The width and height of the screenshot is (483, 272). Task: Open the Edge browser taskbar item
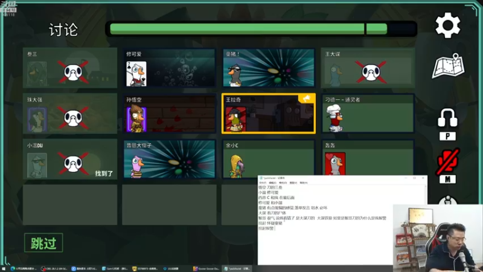coord(24,268)
